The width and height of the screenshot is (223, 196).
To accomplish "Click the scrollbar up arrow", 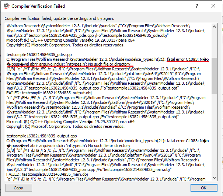I will click(x=214, y=27).
